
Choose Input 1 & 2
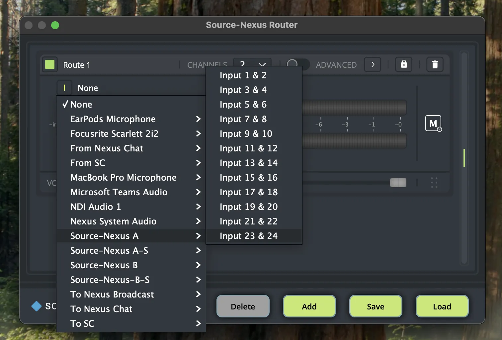tap(254, 75)
